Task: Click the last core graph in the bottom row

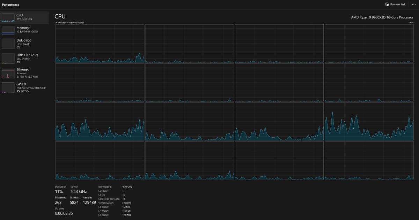Action: (369, 160)
